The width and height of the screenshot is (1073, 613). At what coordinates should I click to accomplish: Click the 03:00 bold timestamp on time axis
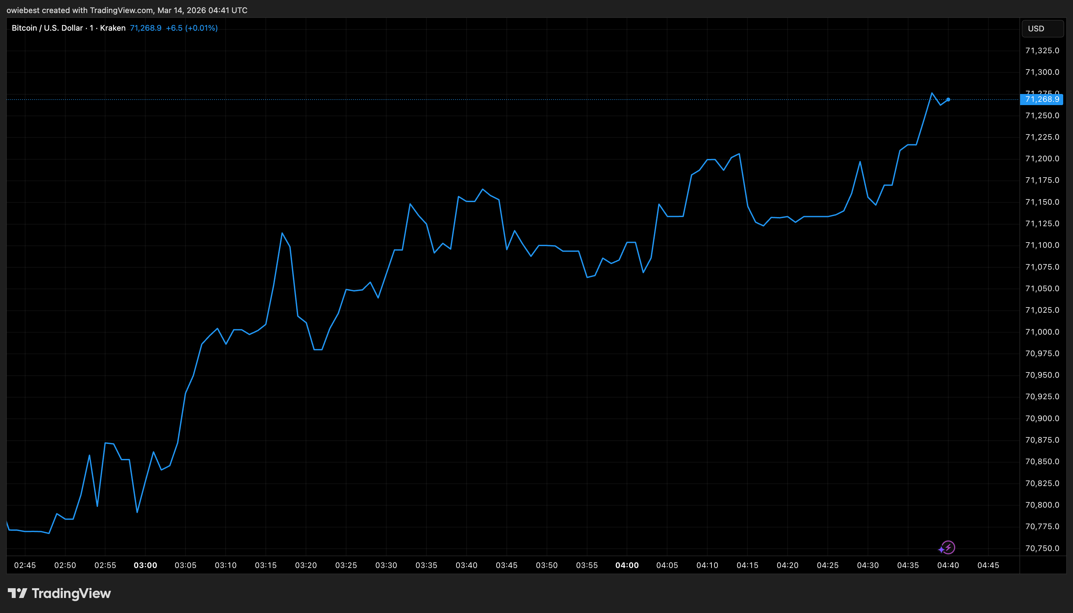coord(145,565)
